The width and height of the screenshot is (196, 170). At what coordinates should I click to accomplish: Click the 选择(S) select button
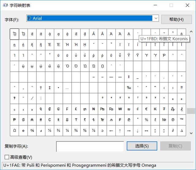coord(142,146)
